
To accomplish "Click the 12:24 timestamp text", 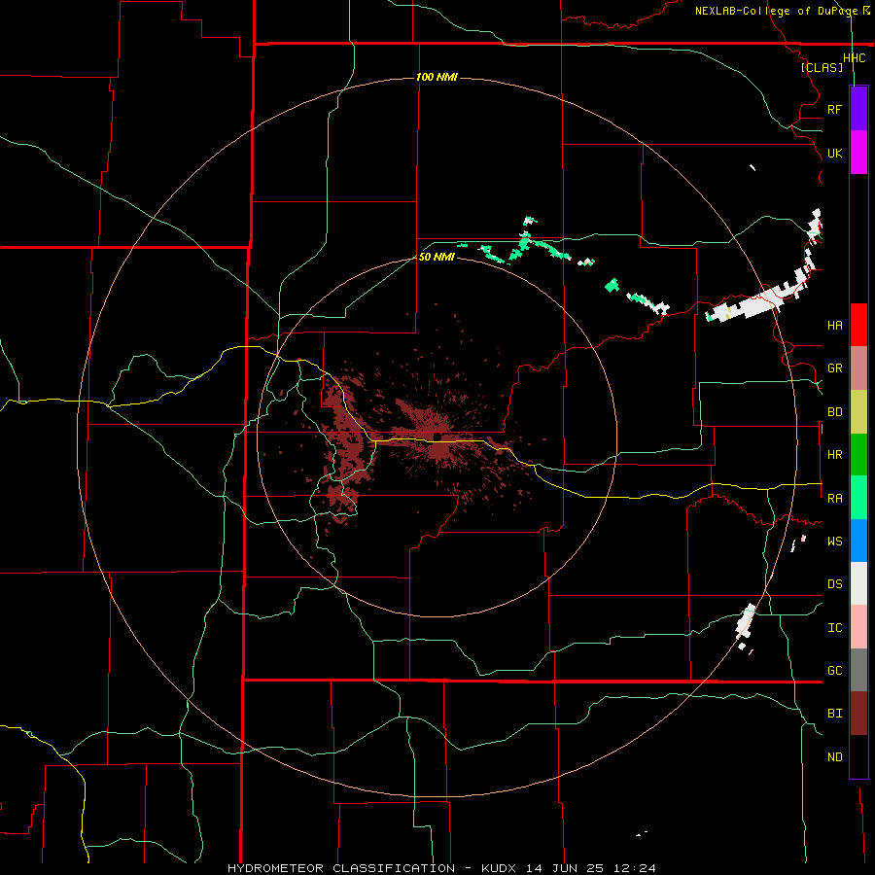I will (634, 868).
